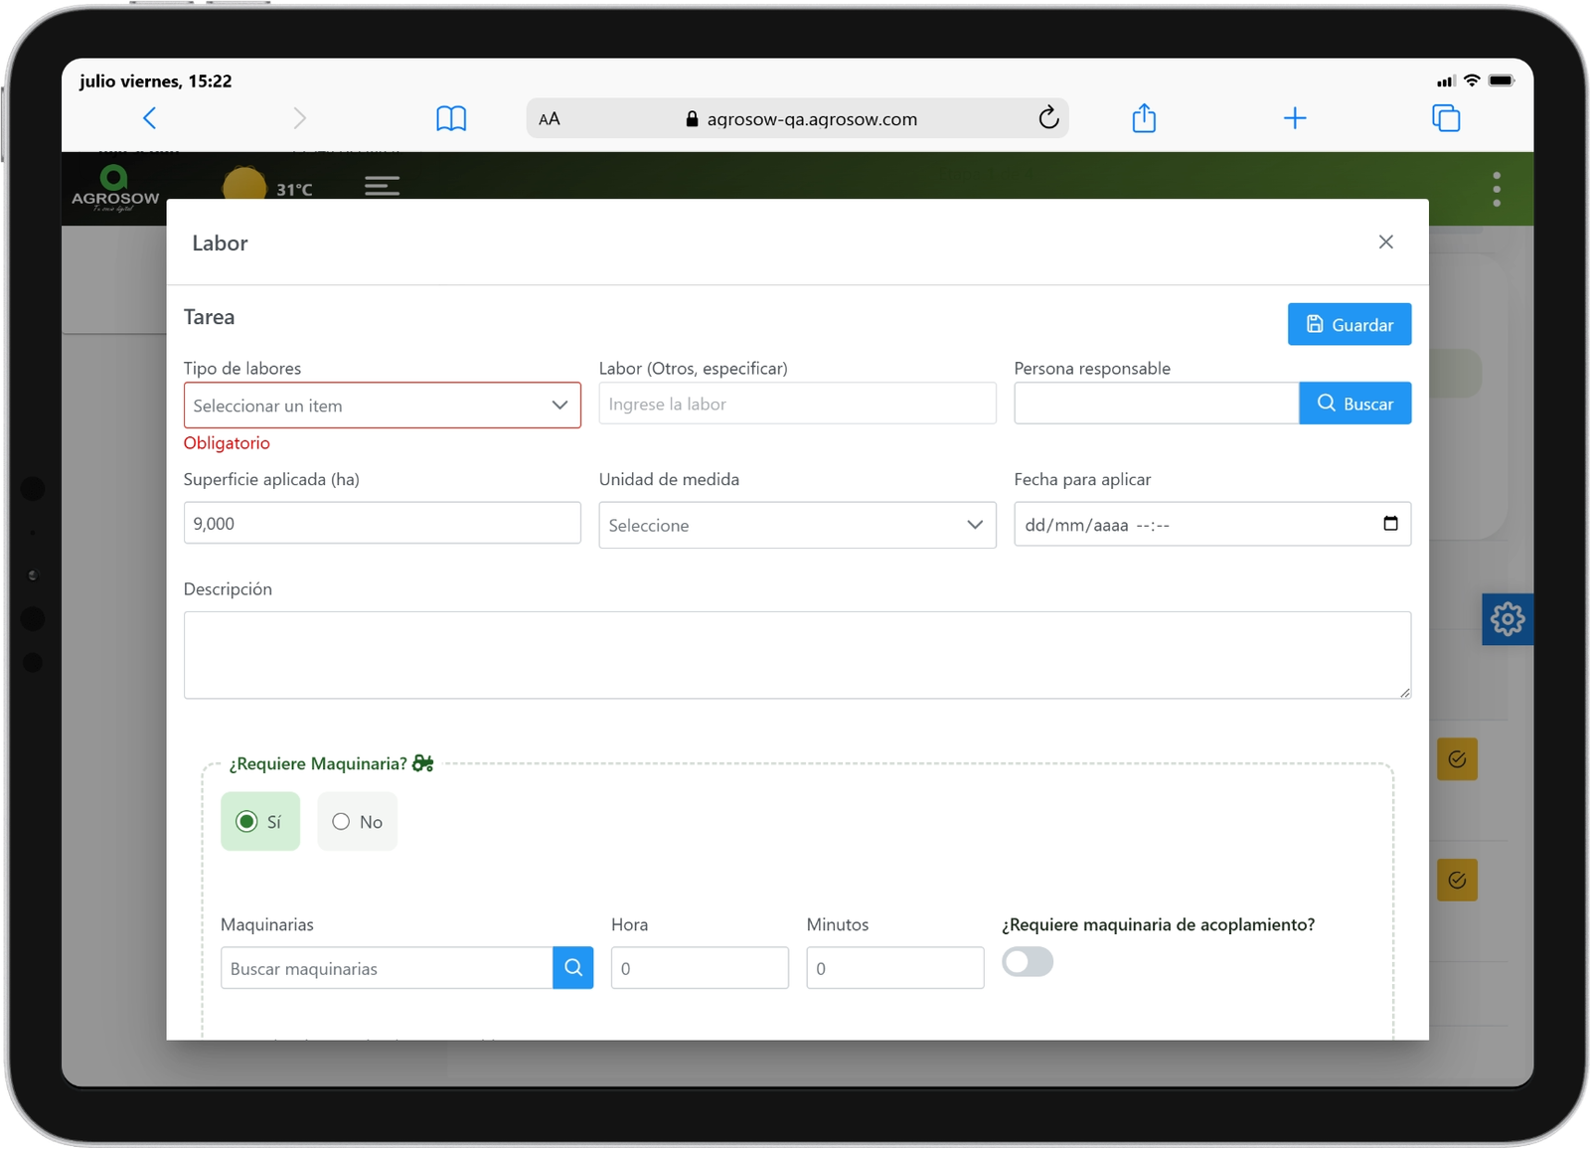Image resolution: width=1590 pixels, height=1149 pixels.
Task: Toggle Requiere maquinaria de acoplamiento switch
Action: [1028, 962]
